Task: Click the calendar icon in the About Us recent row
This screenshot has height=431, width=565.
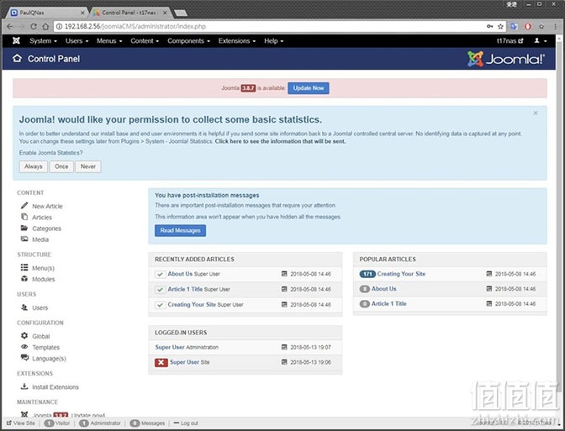Action: tap(284, 274)
